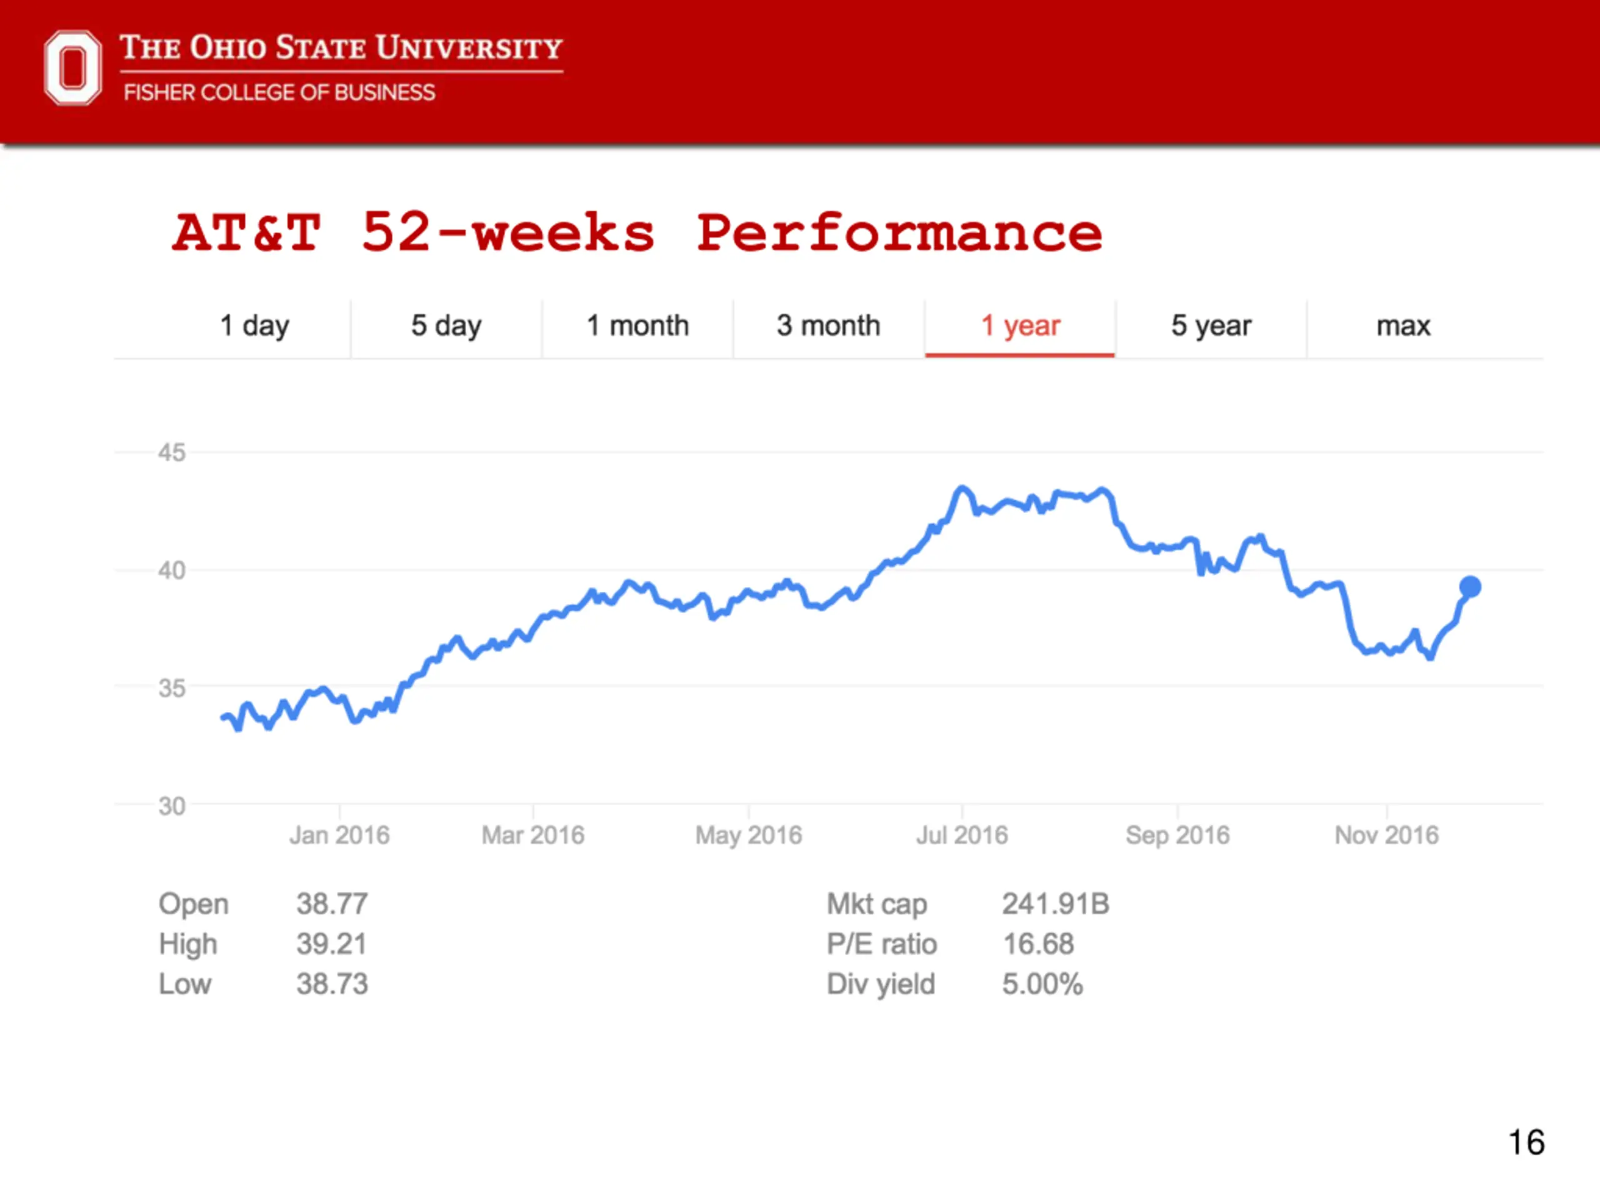Click the May 2016 axis label
Image resolution: width=1600 pixels, height=1200 pixels.
point(749,836)
